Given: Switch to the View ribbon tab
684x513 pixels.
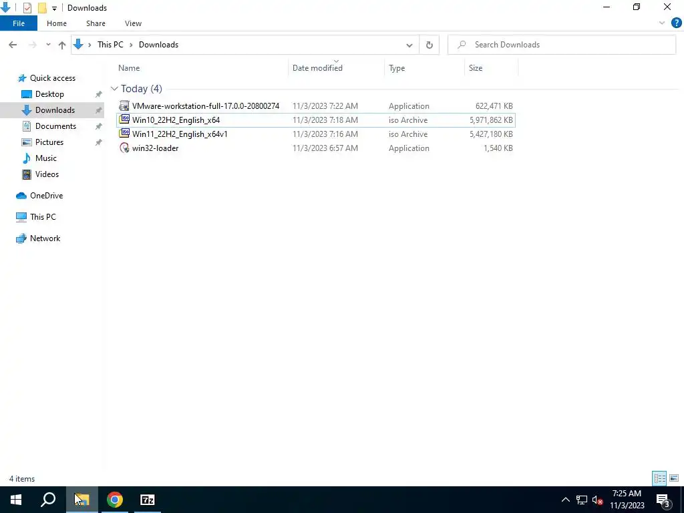Looking at the screenshot, I should coord(133,23).
